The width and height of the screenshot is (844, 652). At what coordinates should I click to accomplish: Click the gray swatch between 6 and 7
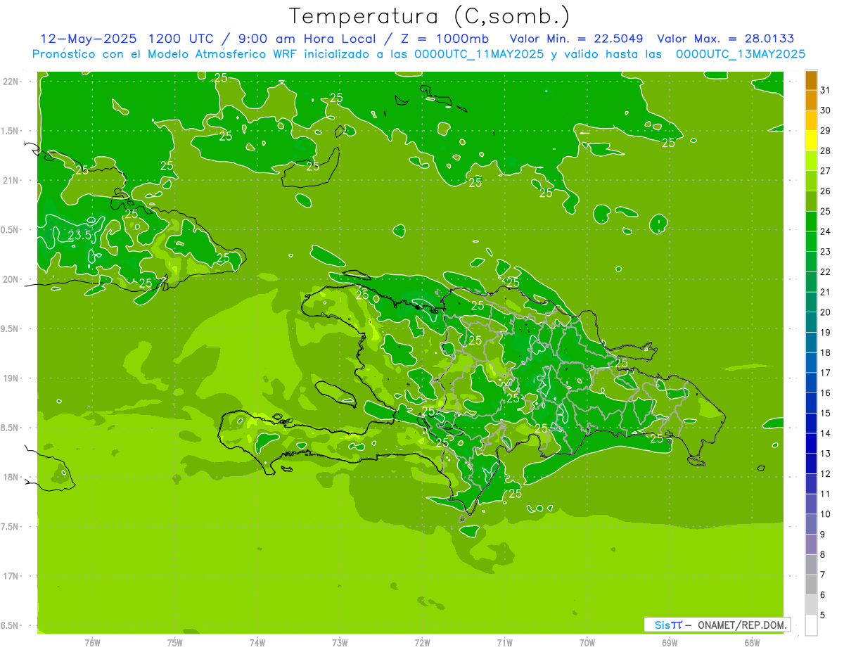coord(811,584)
